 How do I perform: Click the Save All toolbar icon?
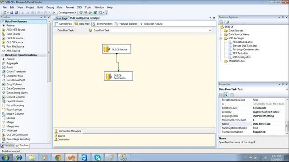pos(16,13)
